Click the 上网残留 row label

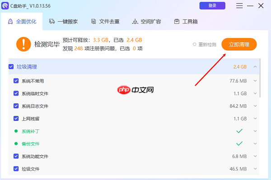[x=31, y=119]
